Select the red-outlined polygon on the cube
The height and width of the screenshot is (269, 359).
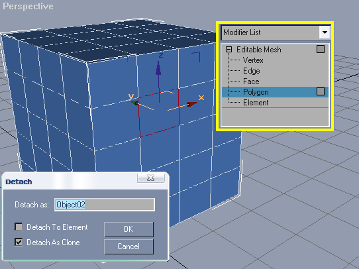[159, 113]
